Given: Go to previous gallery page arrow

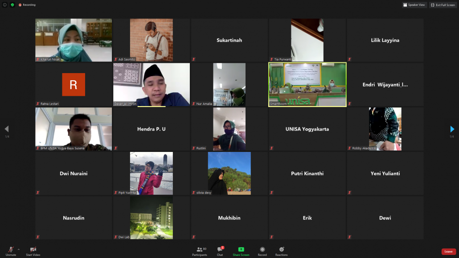Looking at the screenshot, I should 6,129.
